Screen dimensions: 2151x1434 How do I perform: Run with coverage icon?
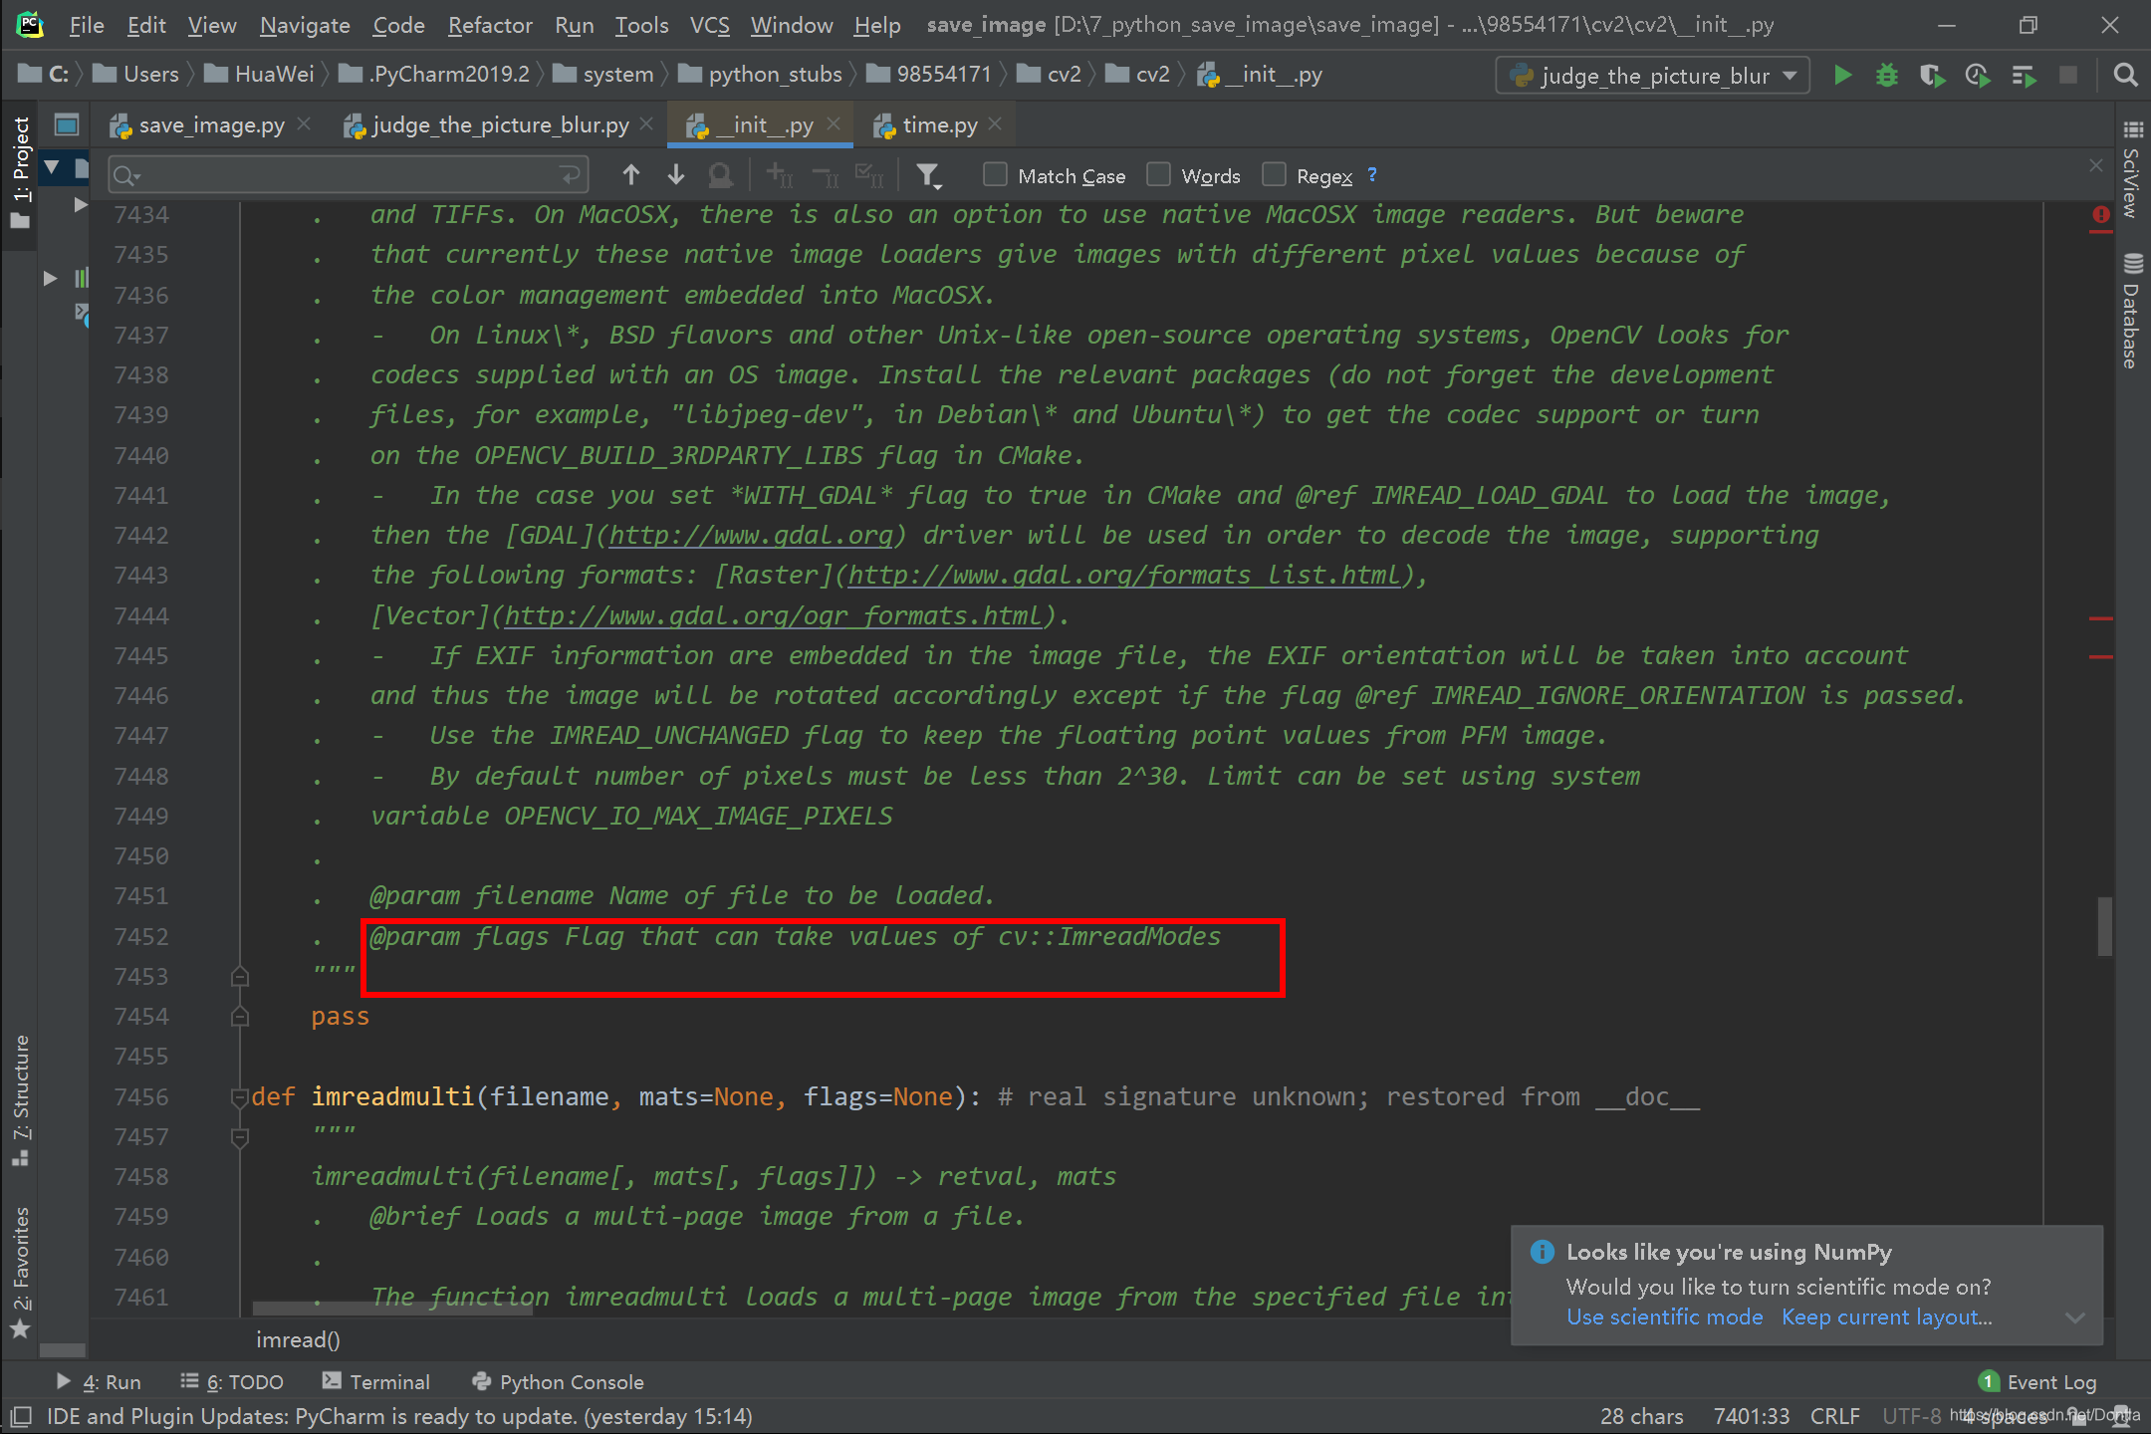tap(1932, 76)
